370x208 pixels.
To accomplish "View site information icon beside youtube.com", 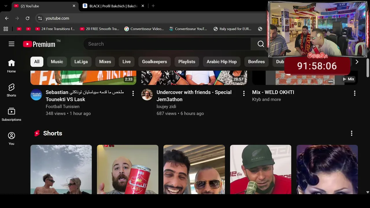I will [x=40, y=18].
